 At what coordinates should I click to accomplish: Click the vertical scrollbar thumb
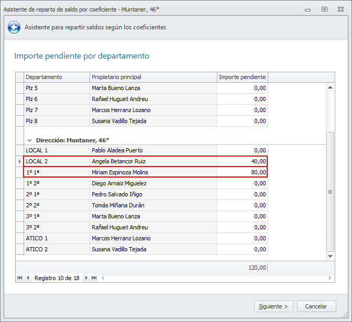(330, 192)
